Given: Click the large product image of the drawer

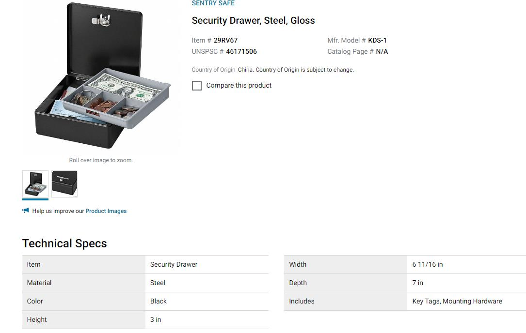Looking at the screenshot, I should pyautogui.click(x=101, y=77).
